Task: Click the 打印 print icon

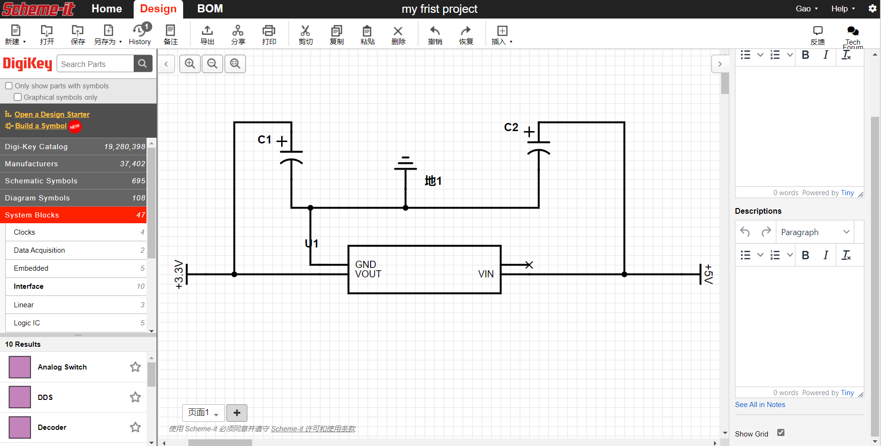Action: [x=269, y=31]
